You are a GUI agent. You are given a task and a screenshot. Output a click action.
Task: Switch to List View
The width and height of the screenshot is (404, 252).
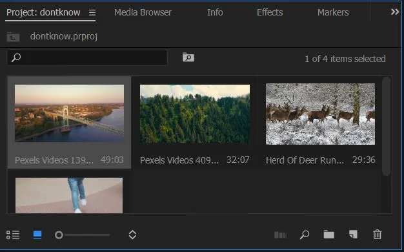click(13, 235)
